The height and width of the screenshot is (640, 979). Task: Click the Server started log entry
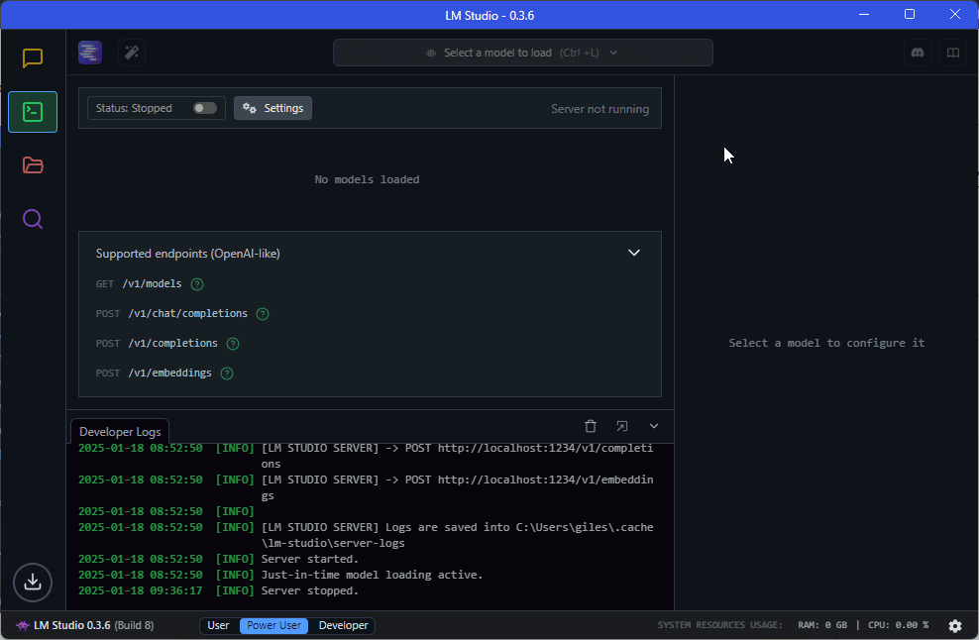[310, 559]
